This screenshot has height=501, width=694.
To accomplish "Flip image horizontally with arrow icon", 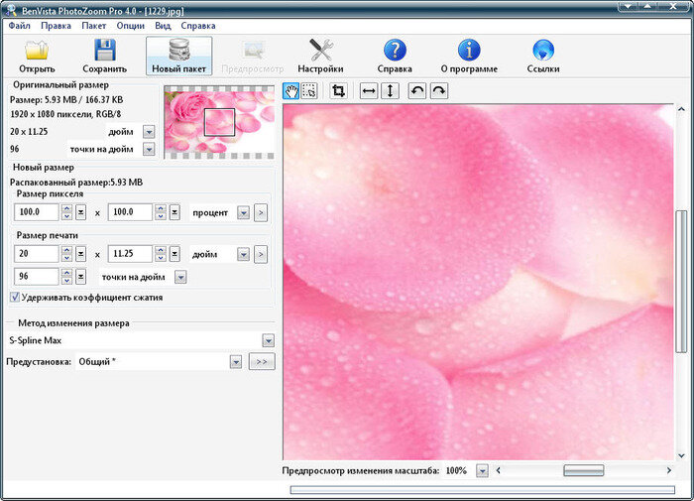I will [369, 91].
